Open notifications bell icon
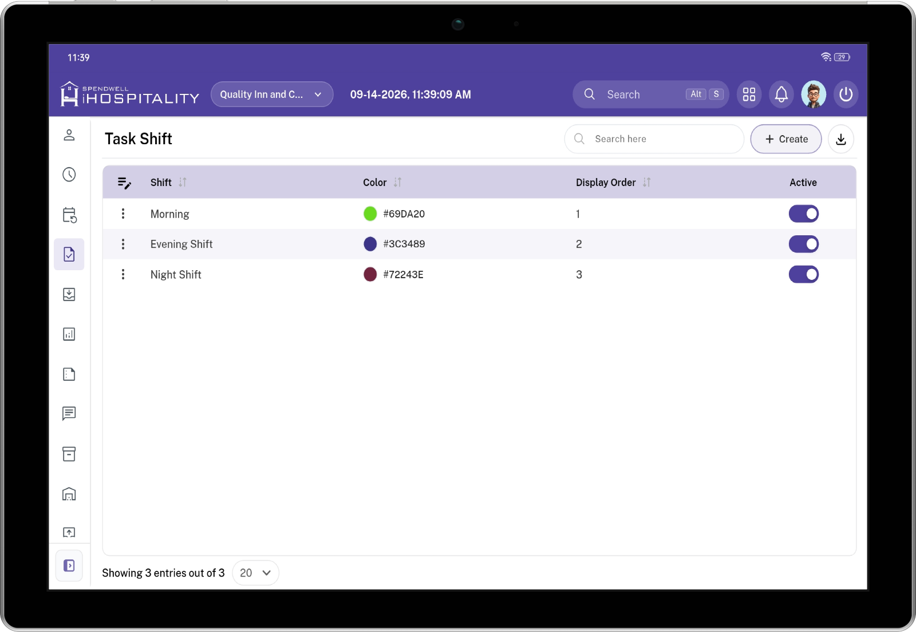Image resolution: width=916 pixels, height=632 pixels. click(781, 94)
